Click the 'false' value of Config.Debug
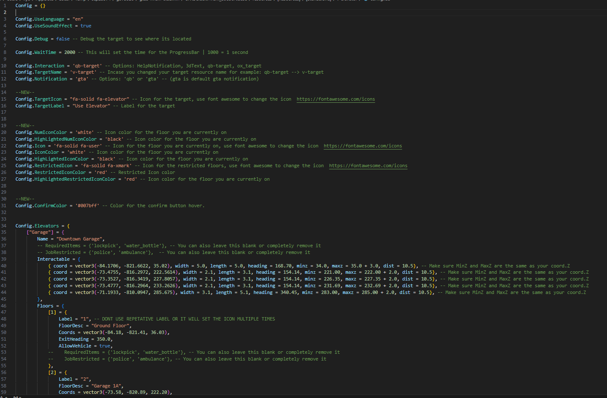This screenshot has width=607, height=398. (63, 39)
